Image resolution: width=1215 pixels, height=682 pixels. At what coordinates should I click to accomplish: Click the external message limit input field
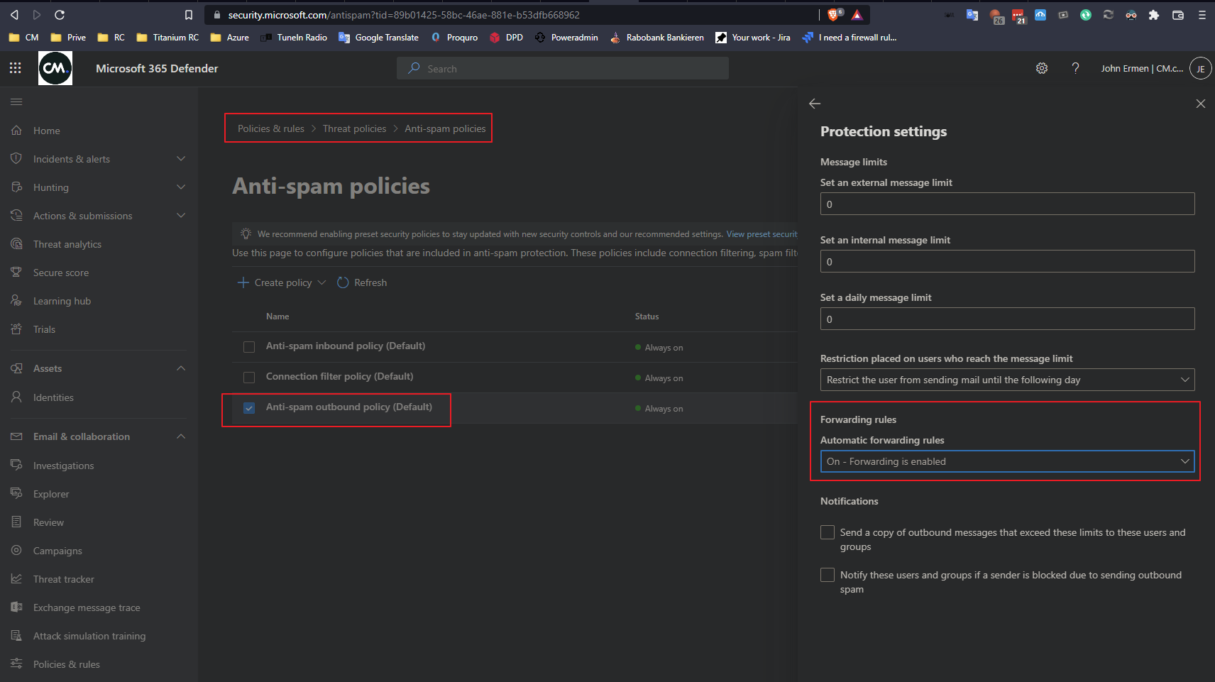(1006, 204)
